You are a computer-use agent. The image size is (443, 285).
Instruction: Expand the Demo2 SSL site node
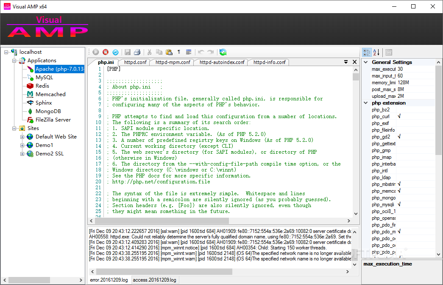click(22, 154)
